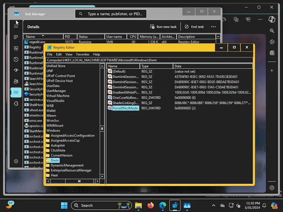Open View menu in Registry Editor
This screenshot has height=212, width=283.
click(x=69, y=54)
